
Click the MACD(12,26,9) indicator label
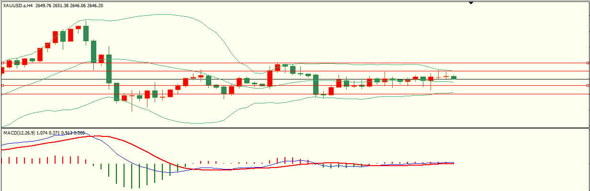[x=19, y=133]
